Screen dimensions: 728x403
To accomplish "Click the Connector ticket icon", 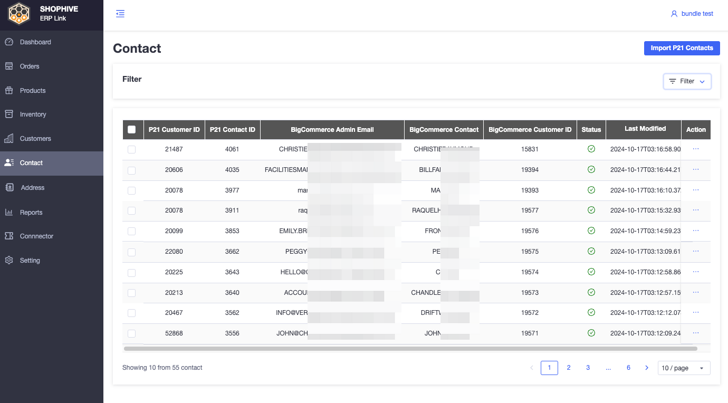I will pos(9,236).
